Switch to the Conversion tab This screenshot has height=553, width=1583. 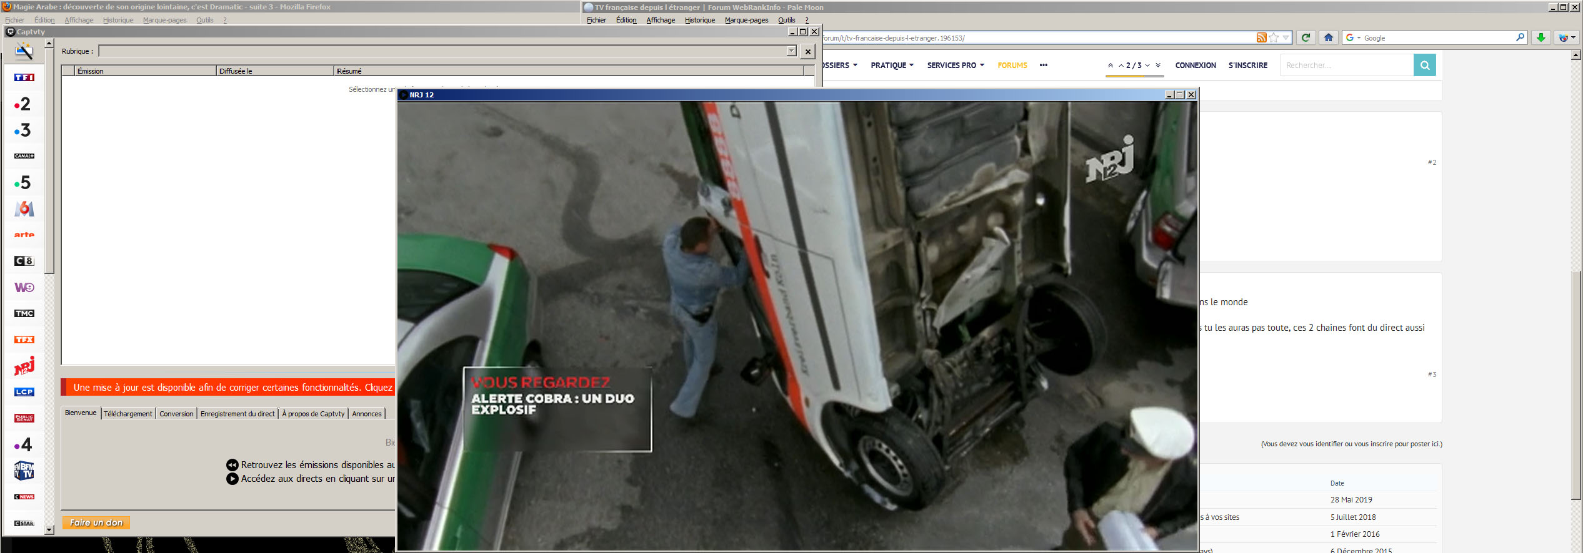(176, 414)
